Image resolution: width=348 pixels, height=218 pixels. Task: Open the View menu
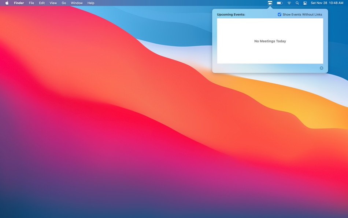[x=53, y=3]
